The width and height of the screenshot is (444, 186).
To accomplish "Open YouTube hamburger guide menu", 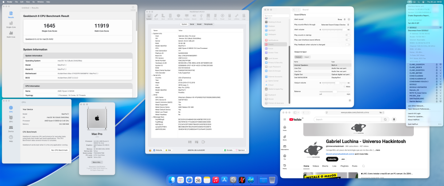I will [x=285, y=119].
